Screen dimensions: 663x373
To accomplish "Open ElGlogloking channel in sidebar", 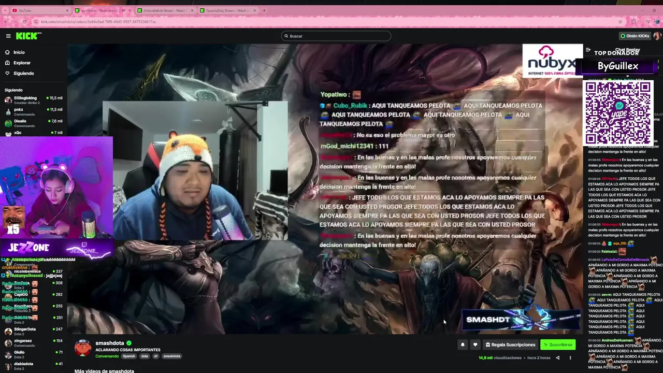I will click(x=33, y=100).
